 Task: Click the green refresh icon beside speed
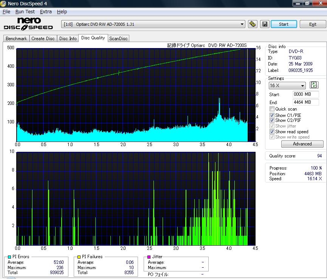(x=314, y=85)
